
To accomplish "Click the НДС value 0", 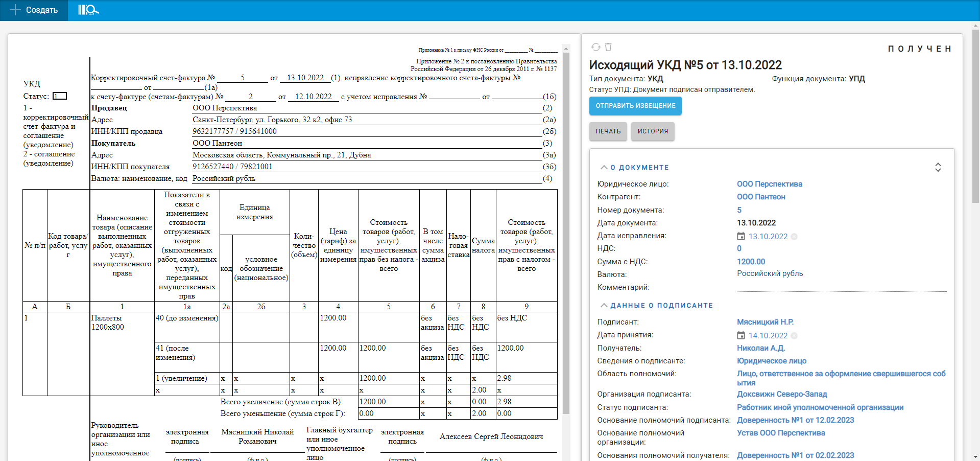I will (739, 248).
